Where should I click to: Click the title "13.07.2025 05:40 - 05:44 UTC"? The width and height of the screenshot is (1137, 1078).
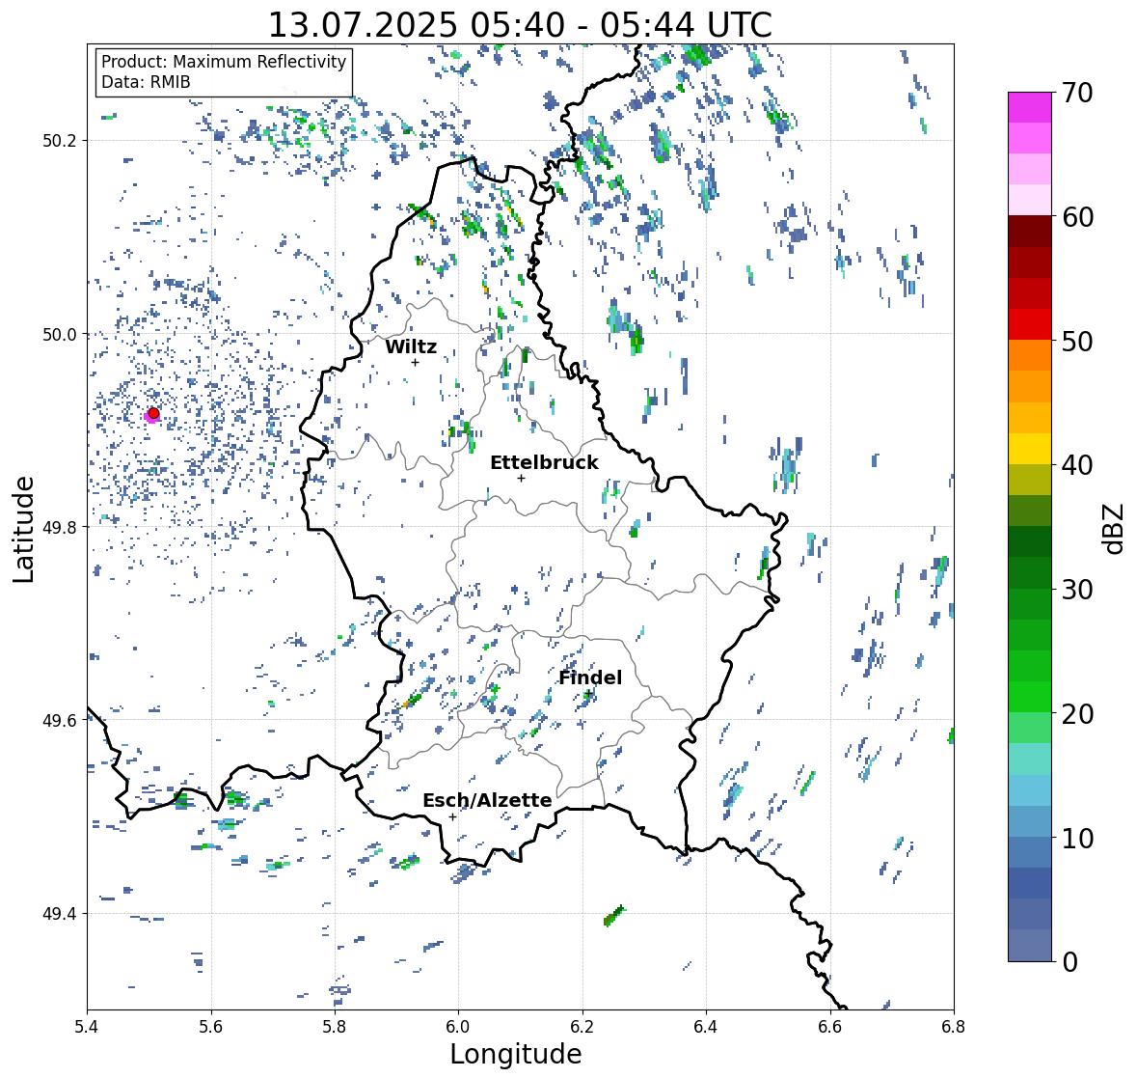(520, 25)
